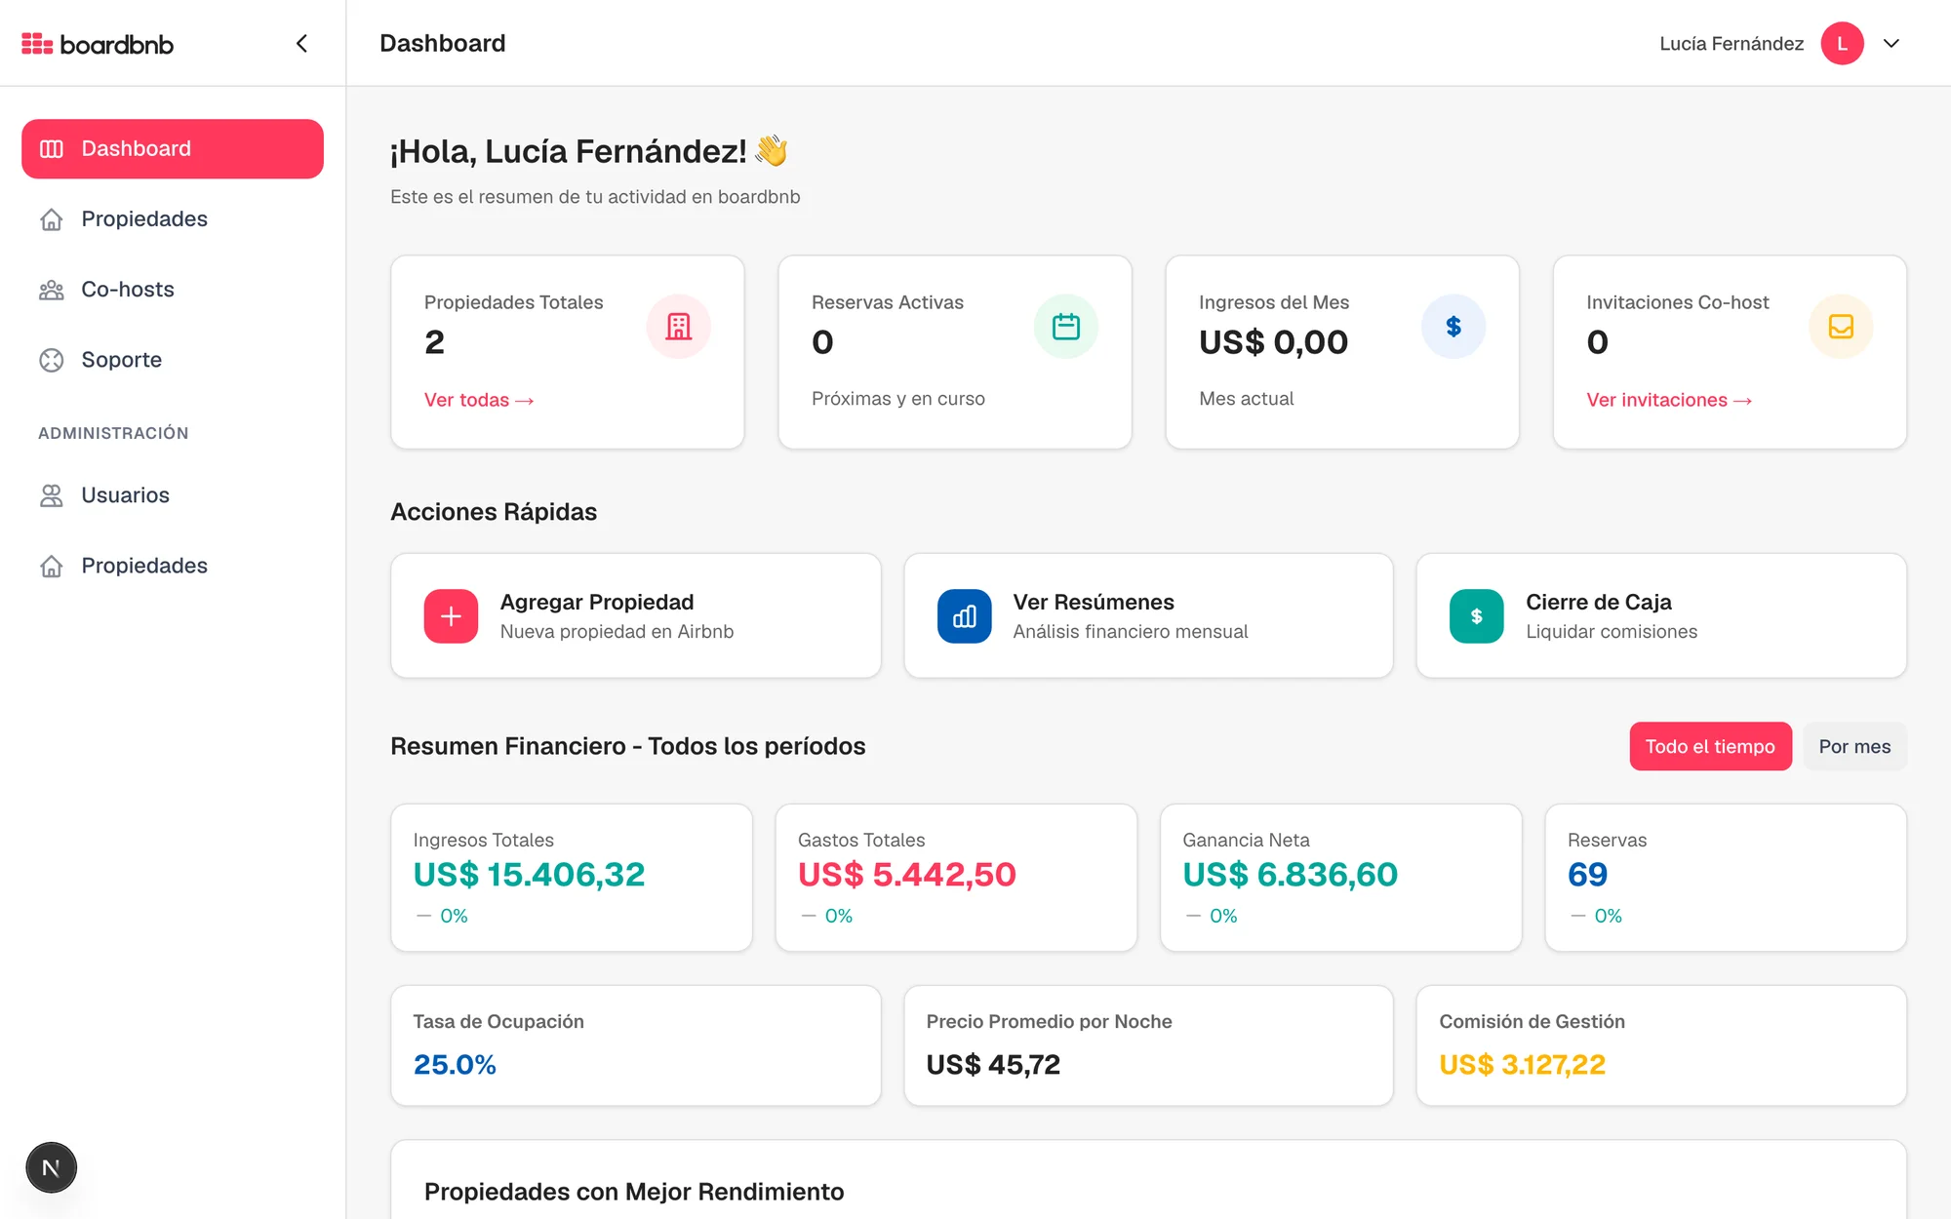Click the Gastos Totales US$ 5.442,50 value
This screenshot has height=1219, width=1951.
tap(907, 875)
